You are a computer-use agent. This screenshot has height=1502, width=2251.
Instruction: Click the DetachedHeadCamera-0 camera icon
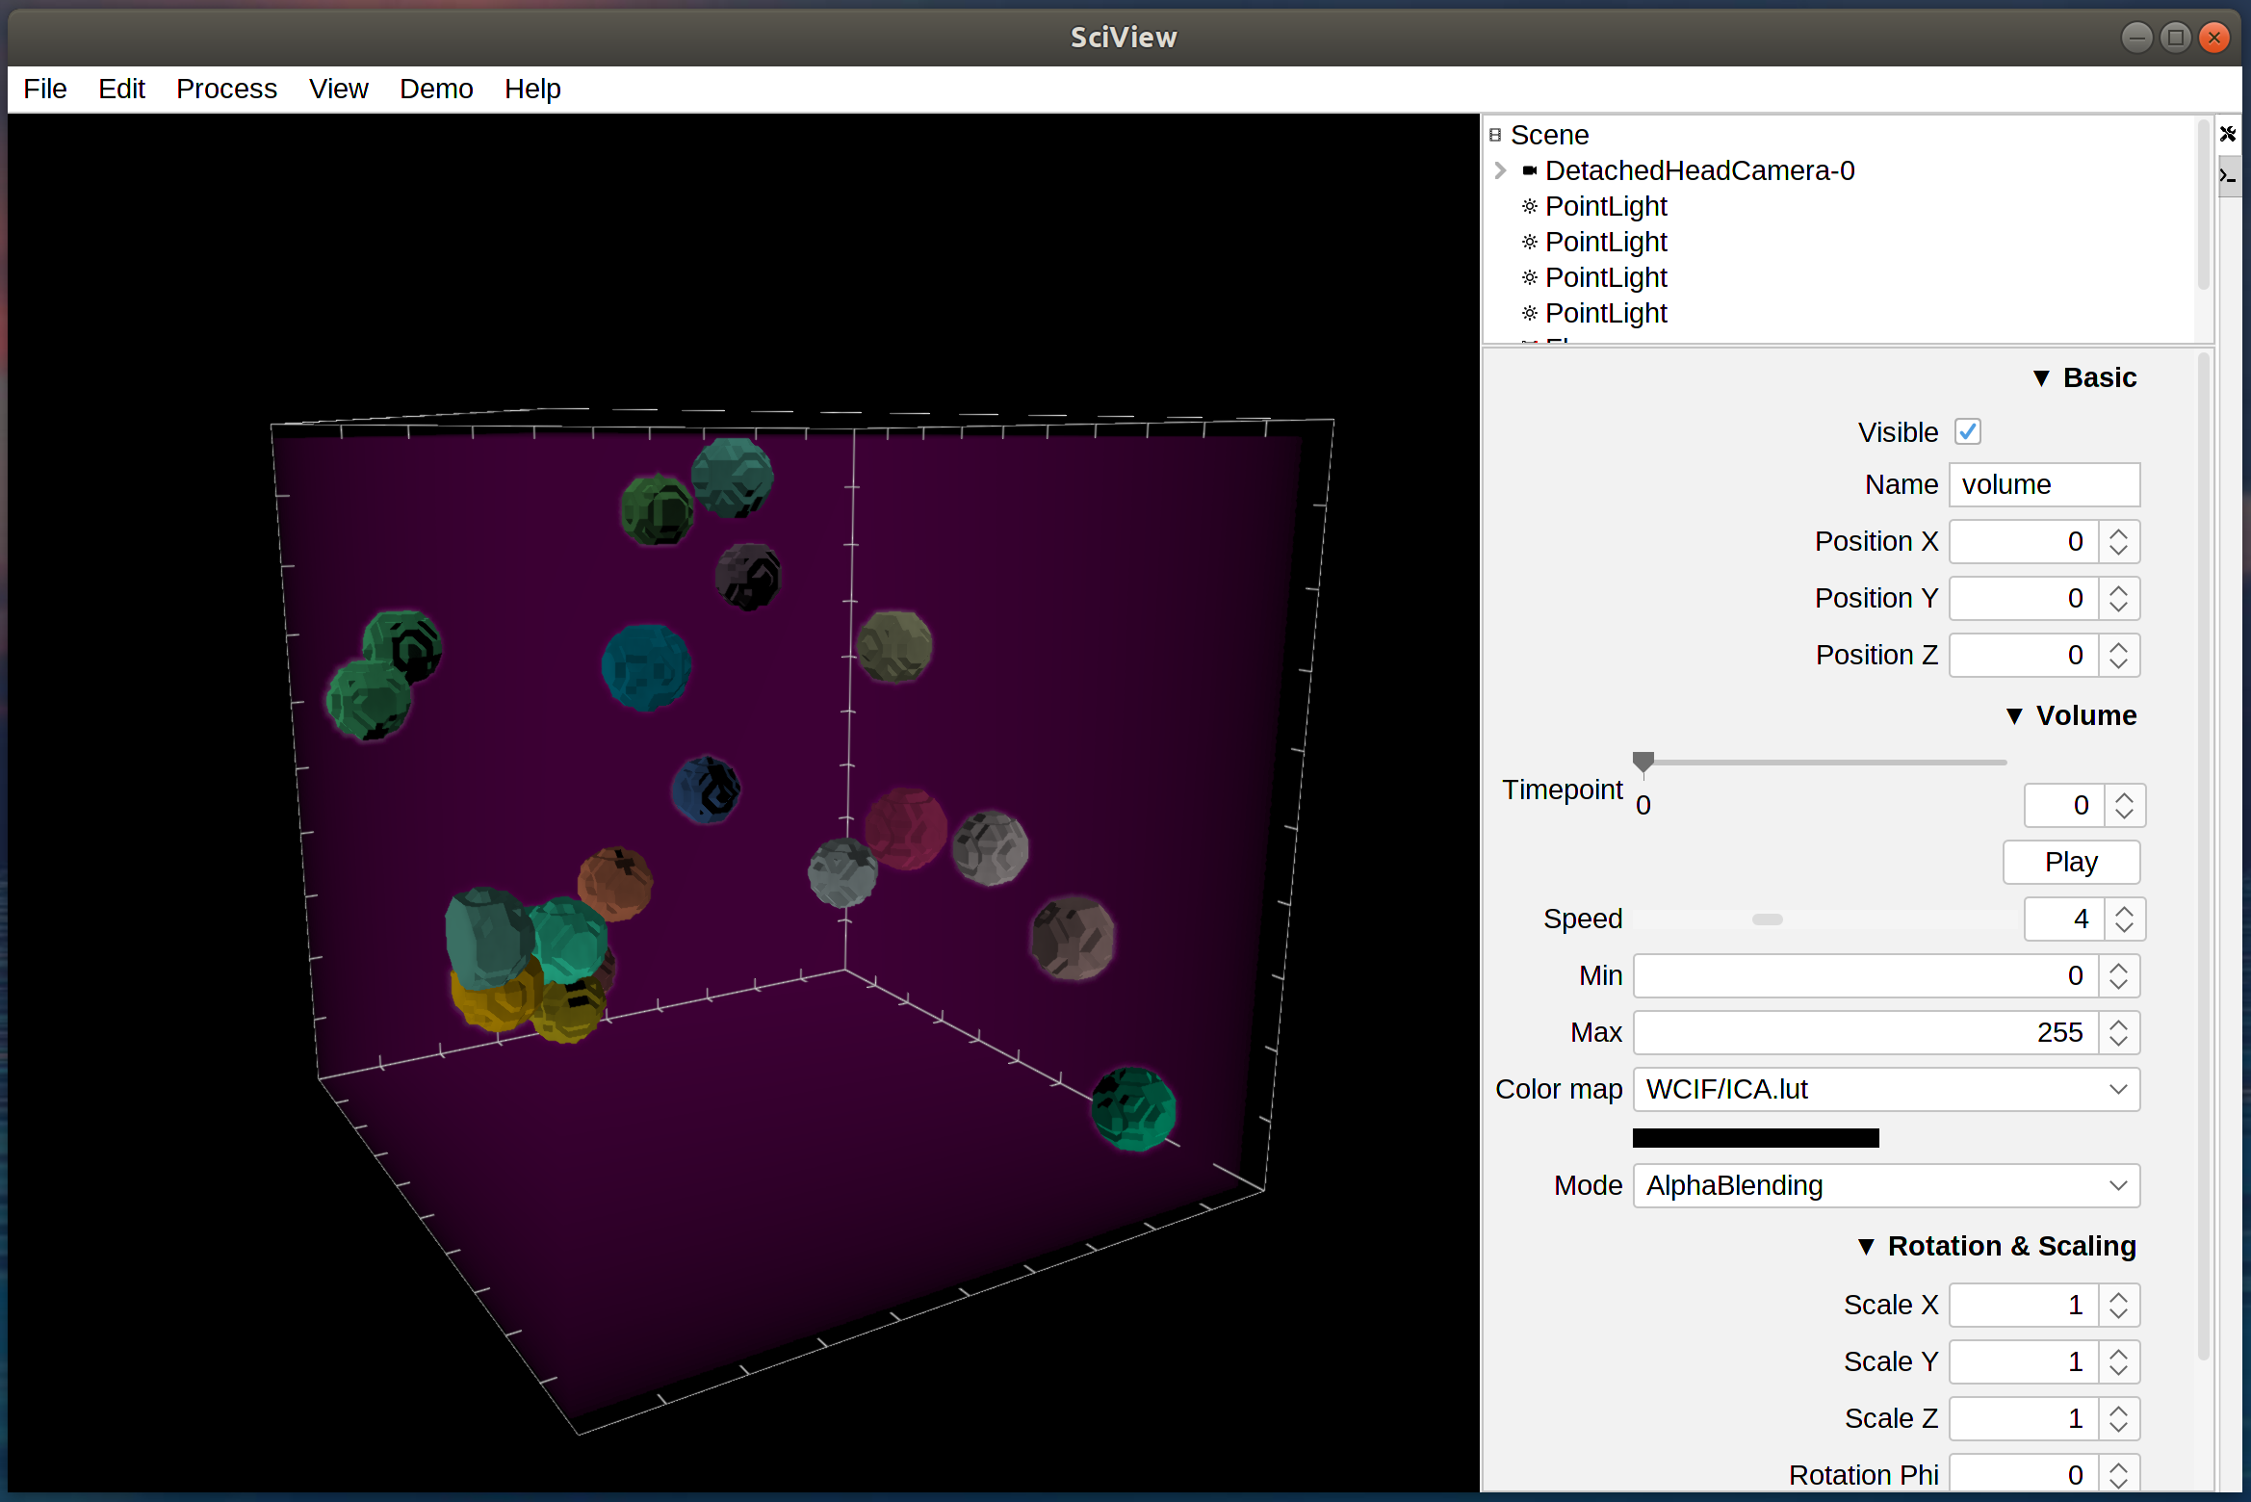click(1529, 170)
